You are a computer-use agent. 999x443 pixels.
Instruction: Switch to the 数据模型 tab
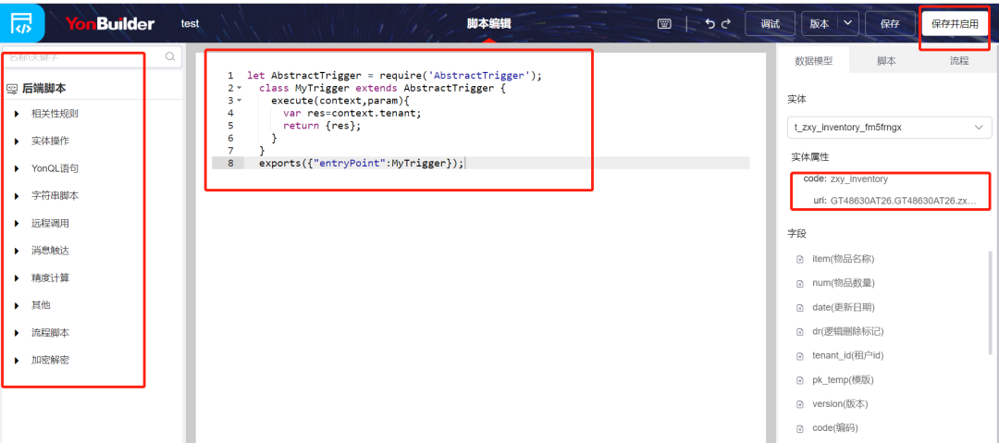tap(814, 61)
